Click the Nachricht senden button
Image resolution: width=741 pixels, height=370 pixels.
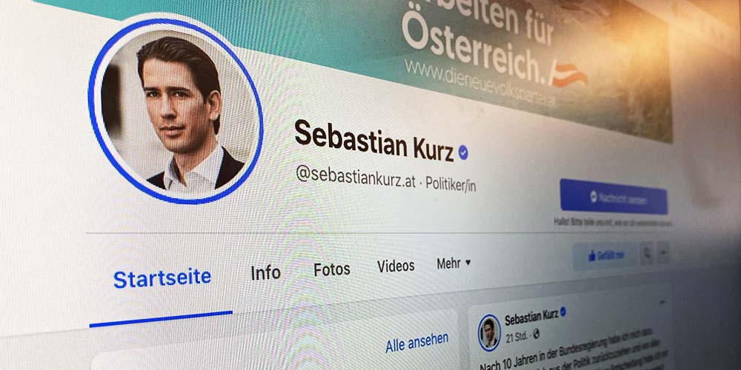614,197
